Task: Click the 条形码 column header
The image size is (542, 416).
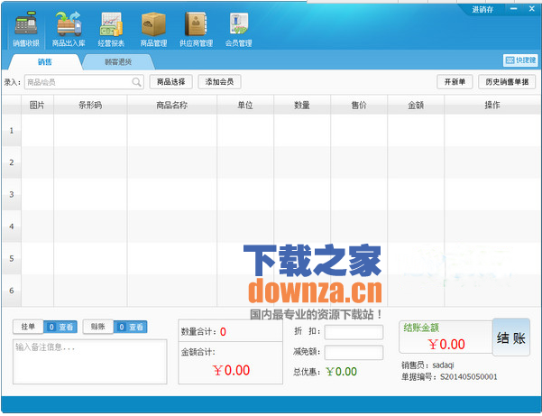Action: pyautogui.click(x=90, y=105)
